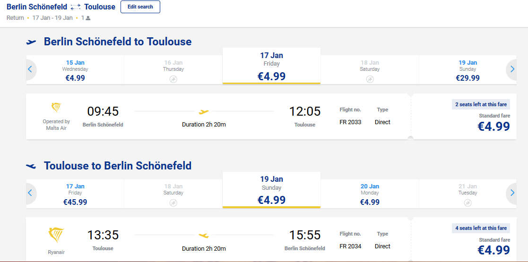Click the round-trip arrows icon in header

[76, 7]
